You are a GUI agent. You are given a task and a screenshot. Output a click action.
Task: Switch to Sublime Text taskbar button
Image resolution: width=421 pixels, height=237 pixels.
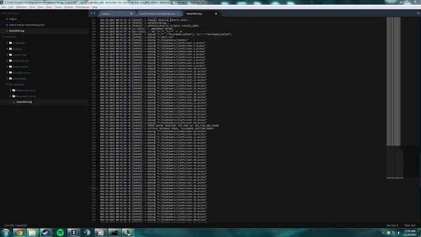click(74, 233)
